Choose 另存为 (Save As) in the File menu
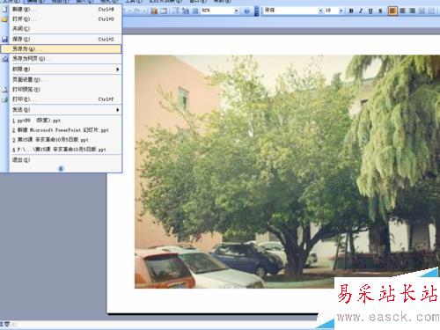440x330 pixels. click(61, 48)
